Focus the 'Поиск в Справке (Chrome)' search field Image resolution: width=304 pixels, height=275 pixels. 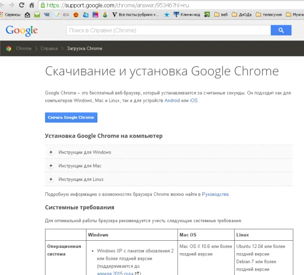(168, 30)
